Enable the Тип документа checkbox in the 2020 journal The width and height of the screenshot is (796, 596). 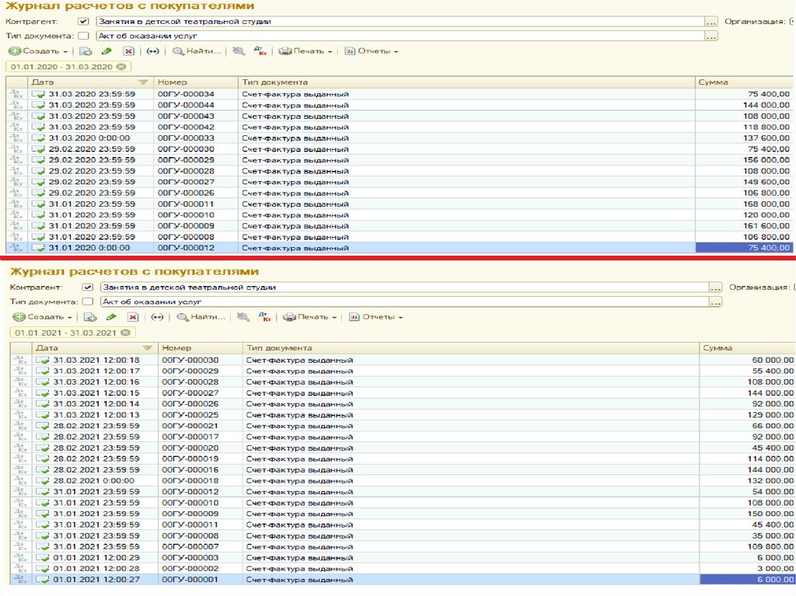tap(84, 36)
